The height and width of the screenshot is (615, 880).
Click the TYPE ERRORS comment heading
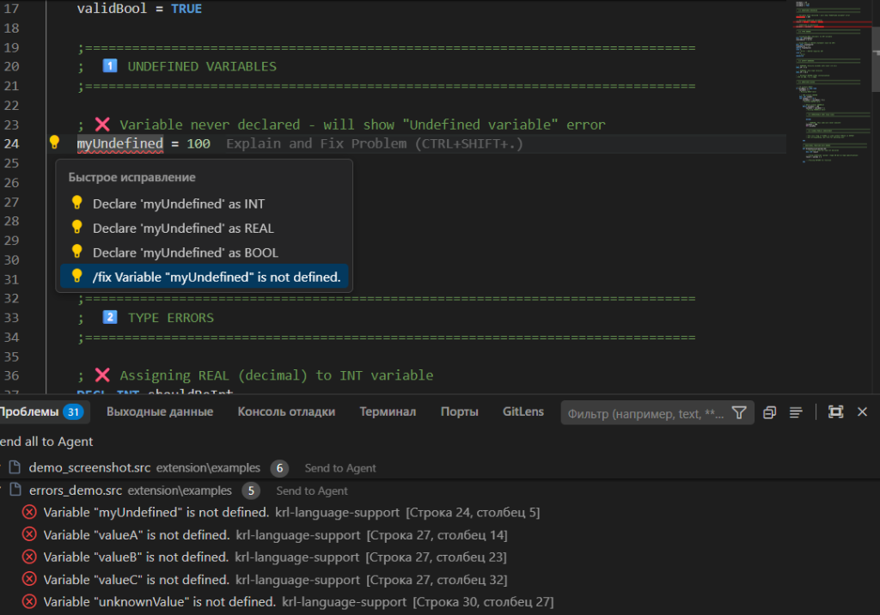point(171,318)
